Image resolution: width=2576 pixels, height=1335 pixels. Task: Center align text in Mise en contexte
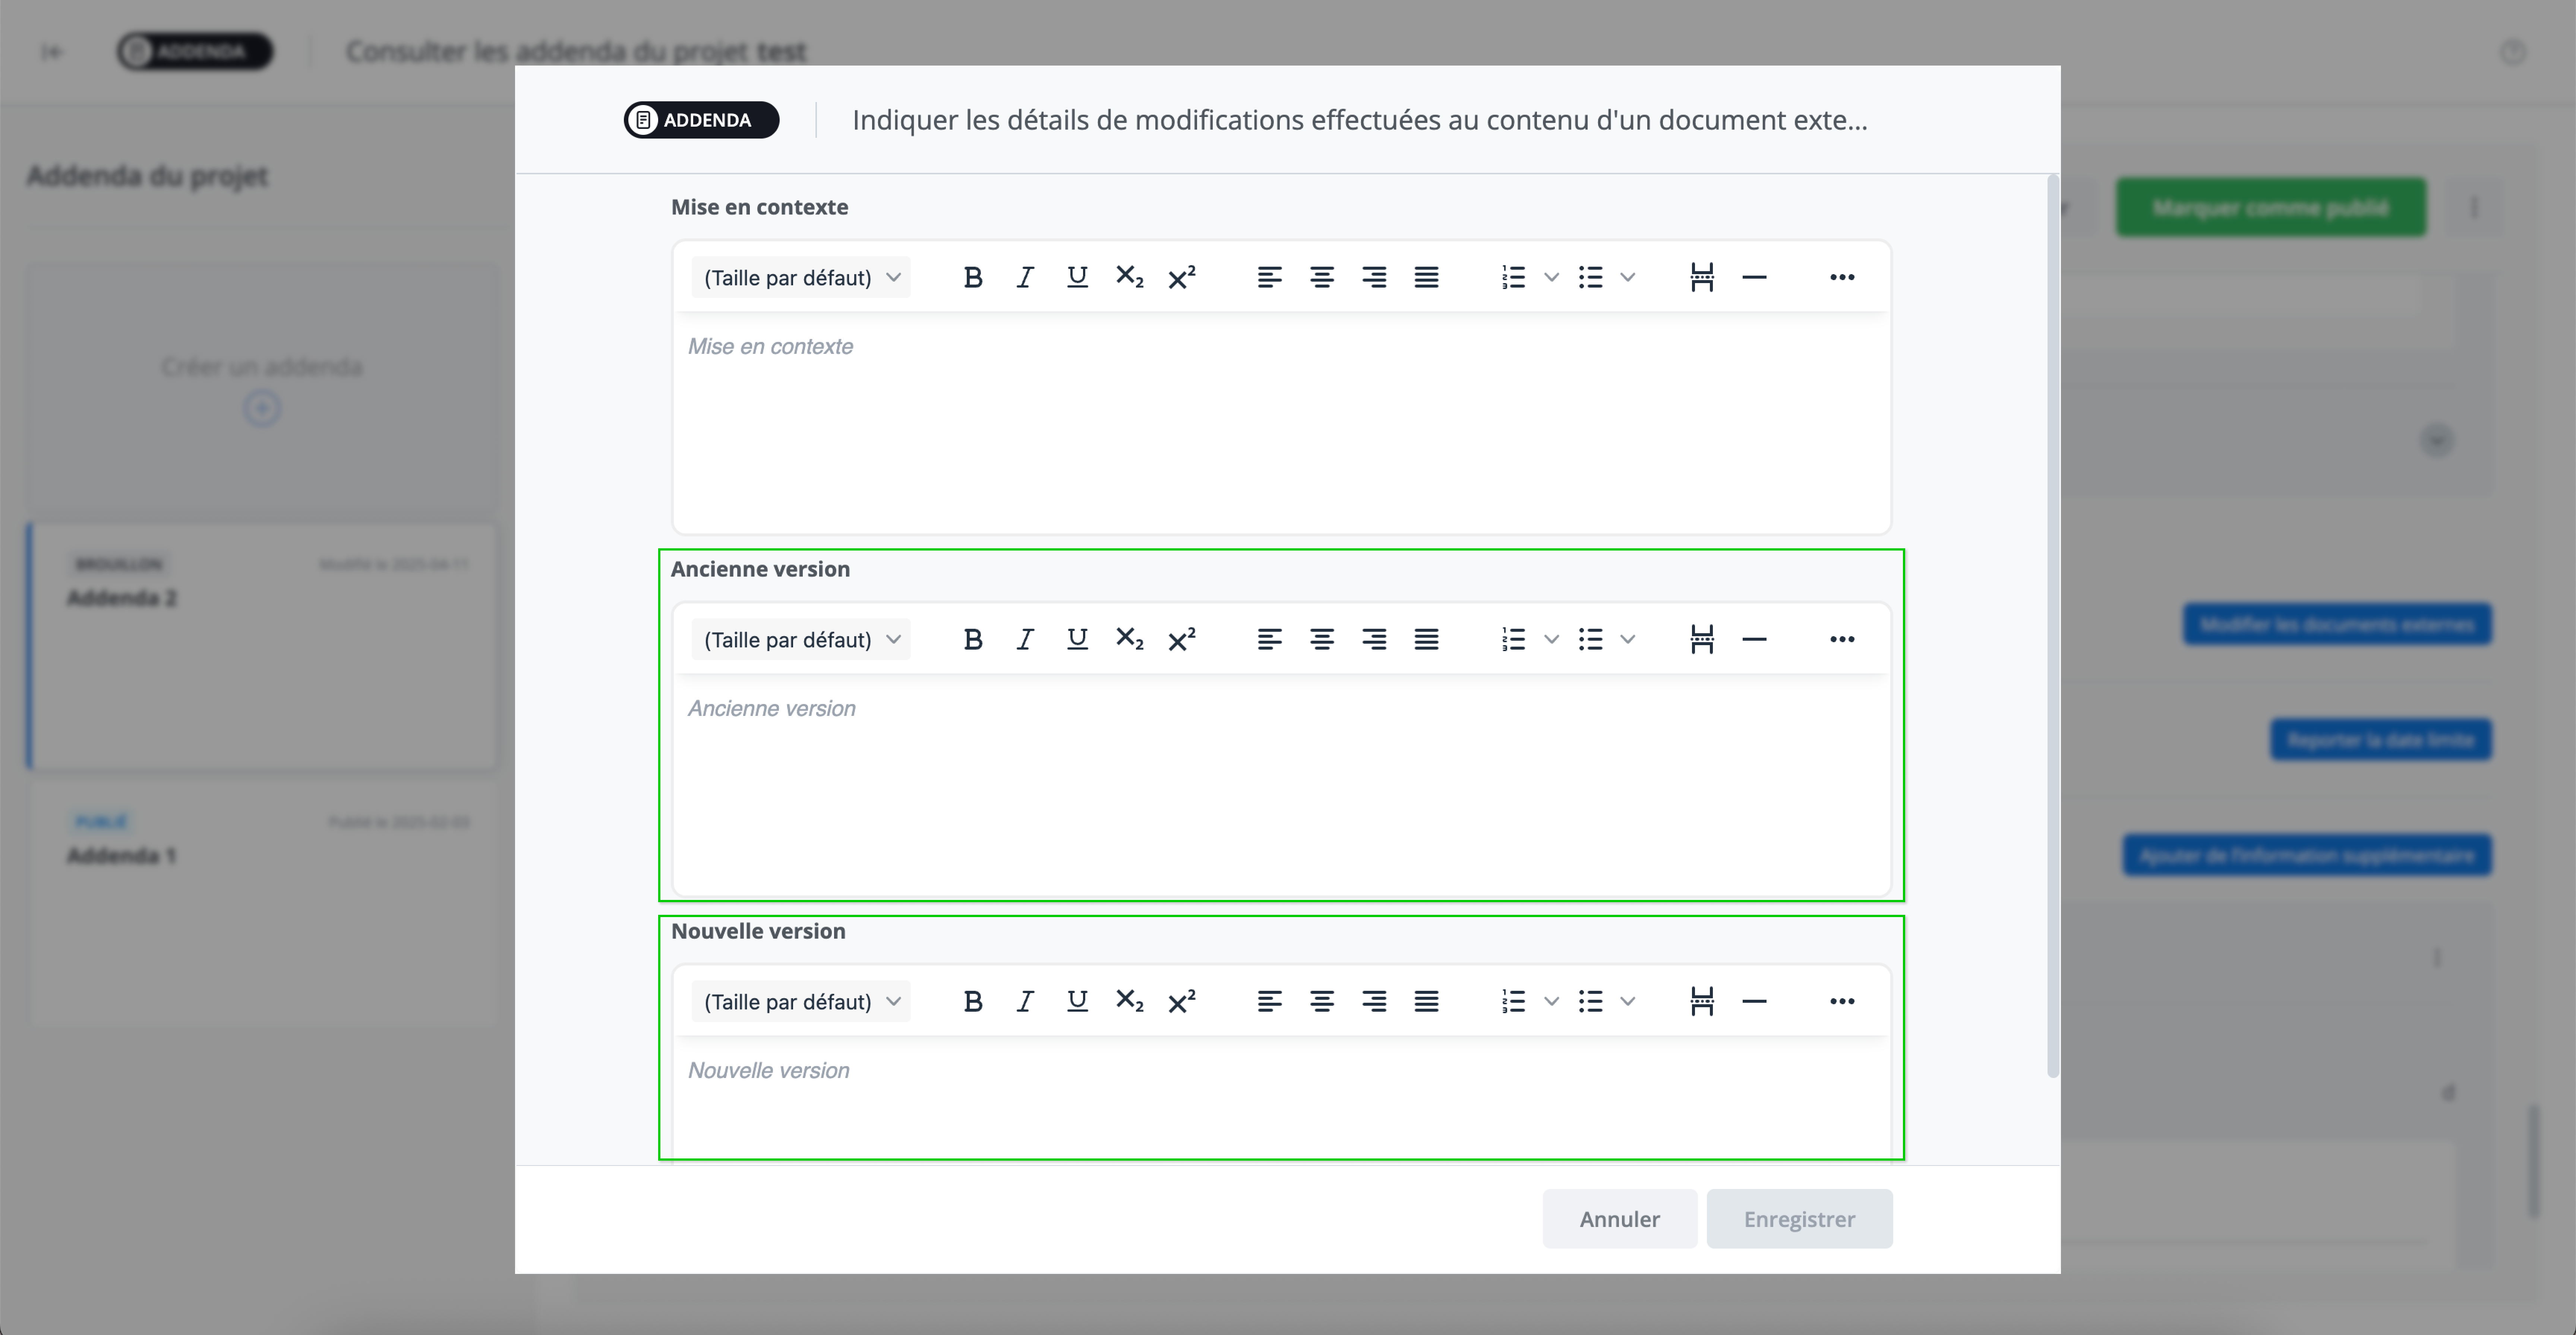1321,278
